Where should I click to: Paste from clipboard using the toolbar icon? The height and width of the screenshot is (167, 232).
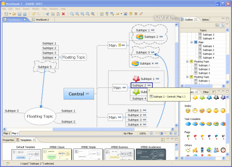58,14
